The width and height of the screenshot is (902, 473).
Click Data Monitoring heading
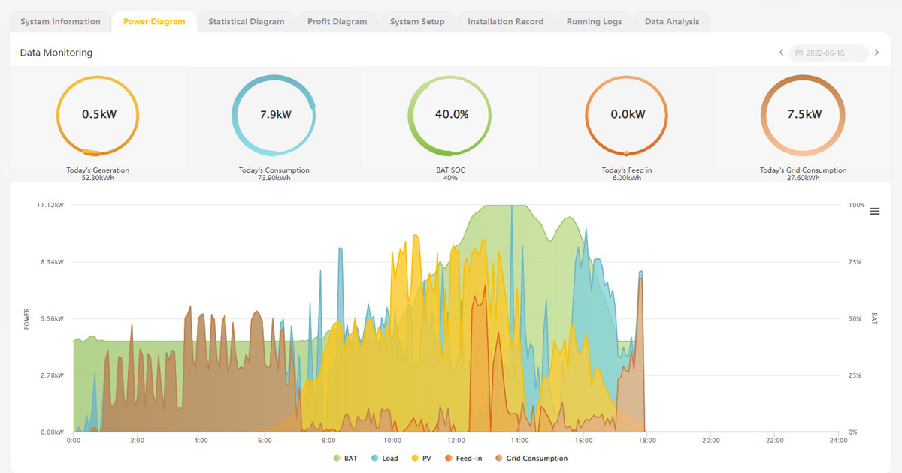coord(56,53)
